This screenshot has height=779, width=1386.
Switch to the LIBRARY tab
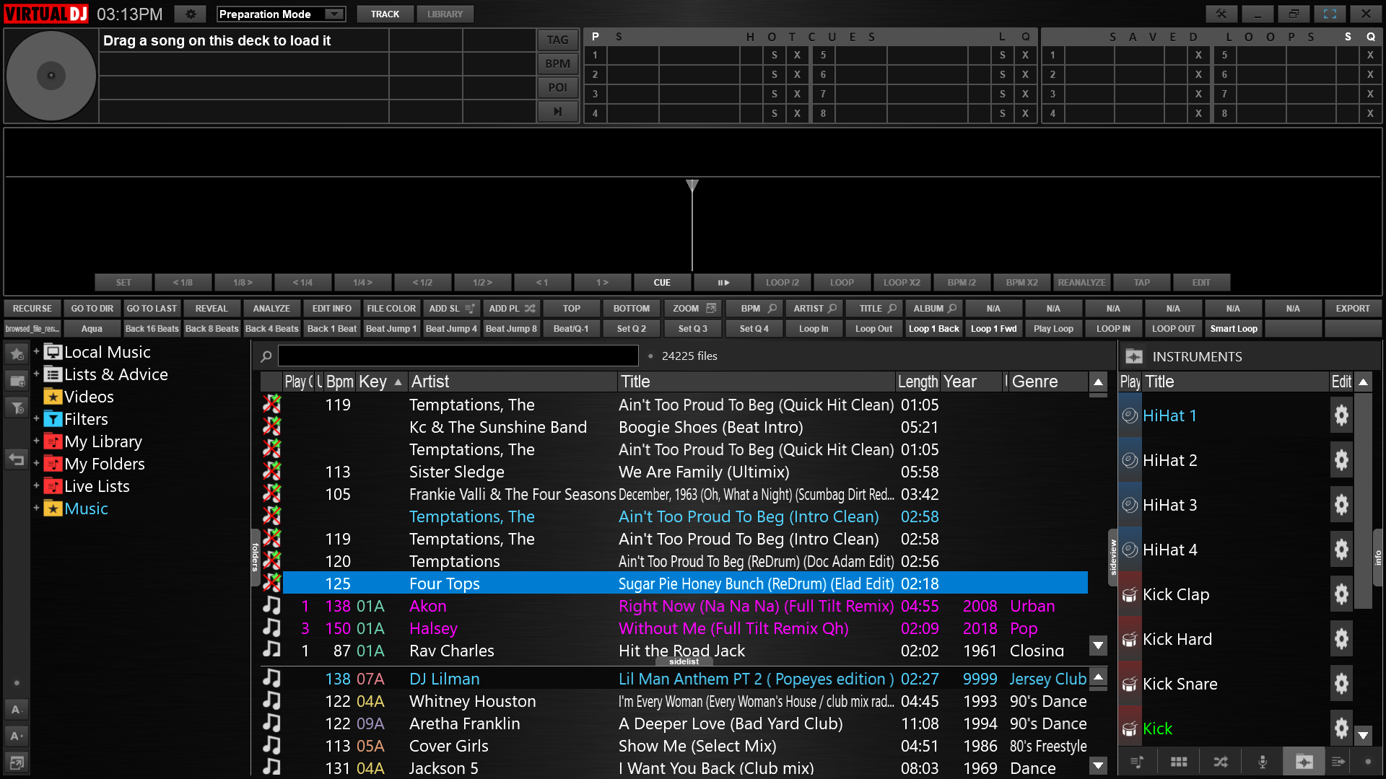tap(445, 14)
